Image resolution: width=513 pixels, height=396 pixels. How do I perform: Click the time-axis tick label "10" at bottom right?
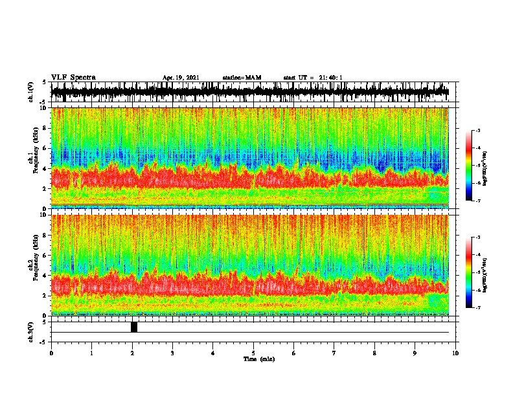455,353
